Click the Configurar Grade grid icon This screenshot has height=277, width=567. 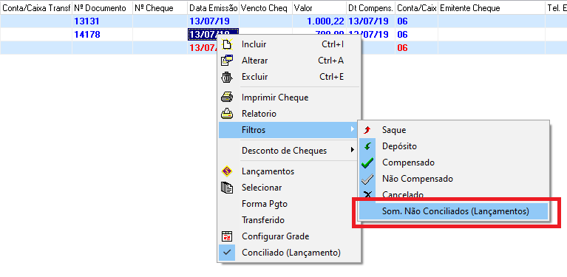[227, 236]
